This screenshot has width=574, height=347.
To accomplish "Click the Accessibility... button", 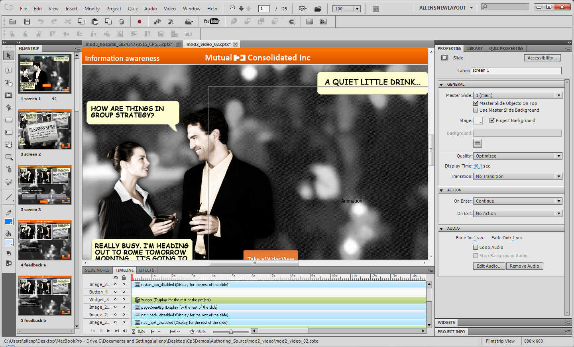I will (x=542, y=58).
